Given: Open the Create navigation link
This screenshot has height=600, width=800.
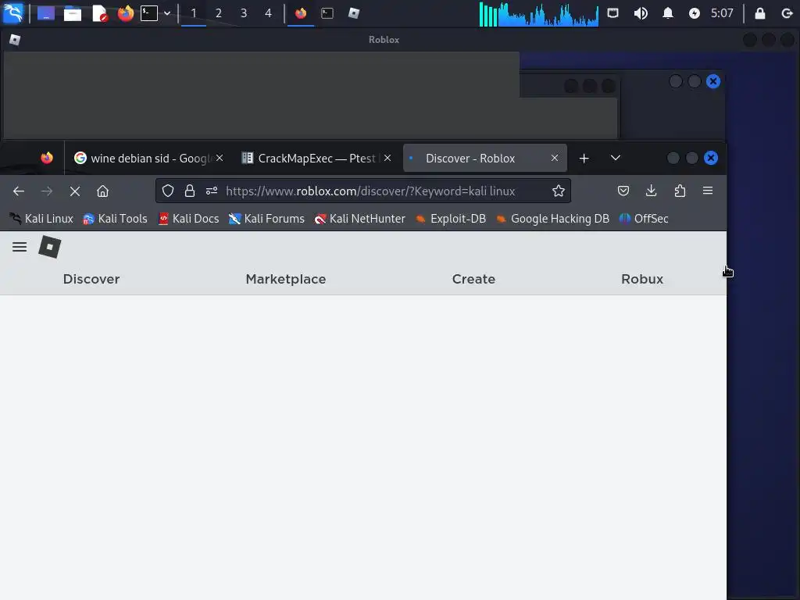Looking at the screenshot, I should click(x=473, y=279).
